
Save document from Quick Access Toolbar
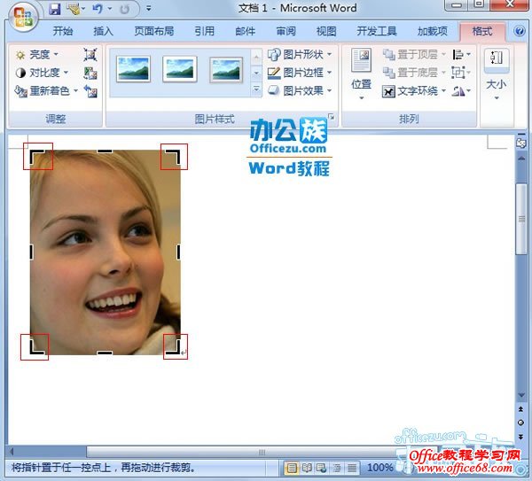(55, 9)
